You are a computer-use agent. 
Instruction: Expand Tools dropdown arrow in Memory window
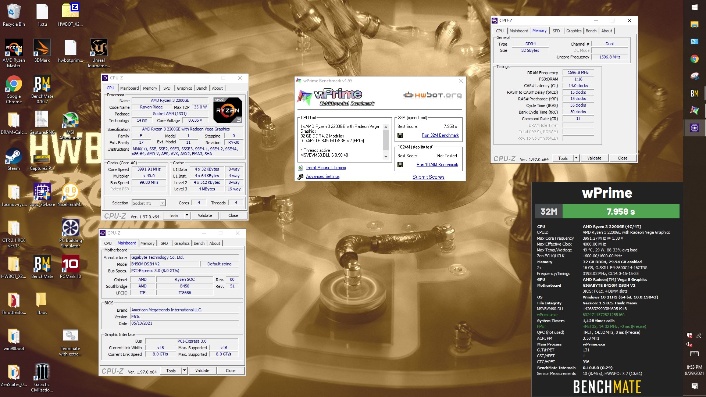pyautogui.click(x=576, y=158)
